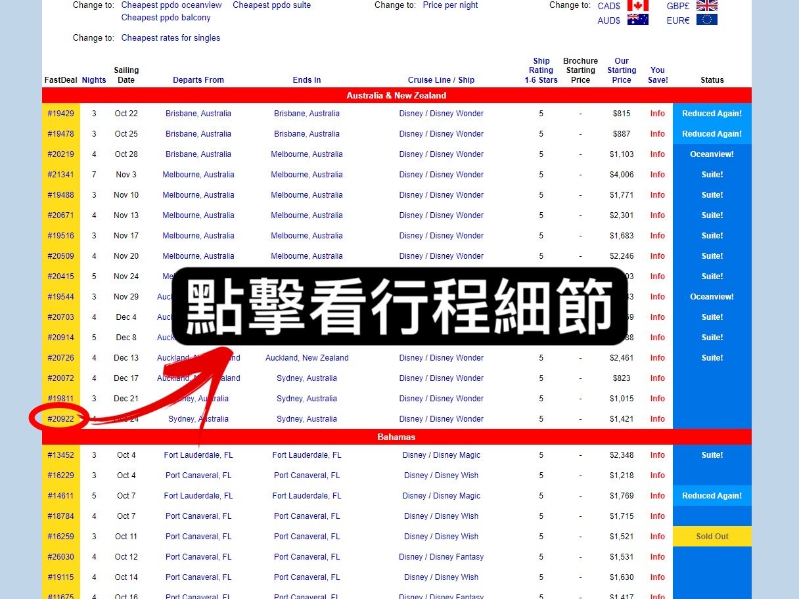Open FastDeal #20509
799x599 pixels.
(x=61, y=256)
